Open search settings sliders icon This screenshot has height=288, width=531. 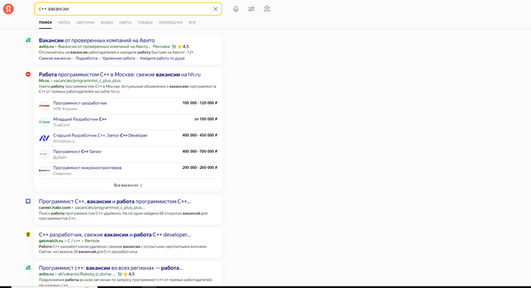click(251, 9)
